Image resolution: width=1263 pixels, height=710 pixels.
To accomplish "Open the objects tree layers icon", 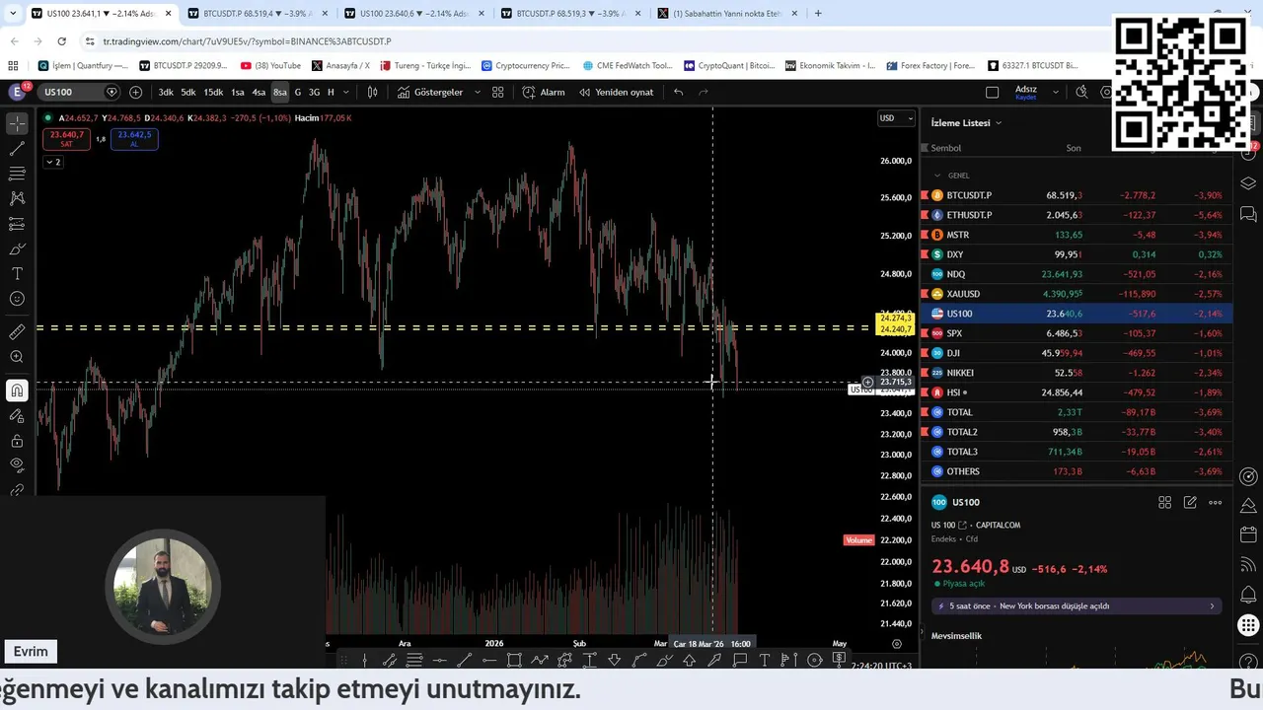I will coord(1248,183).
